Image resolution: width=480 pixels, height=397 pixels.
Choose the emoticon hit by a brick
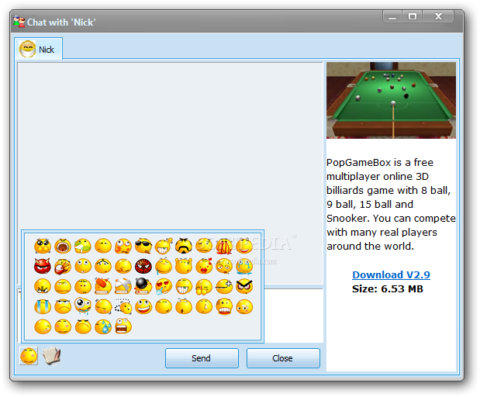click(x=103, y=286)
